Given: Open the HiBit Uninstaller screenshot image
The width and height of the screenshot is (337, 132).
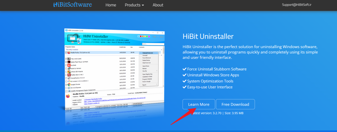Looking at the screenshot, I should [115, 70].
